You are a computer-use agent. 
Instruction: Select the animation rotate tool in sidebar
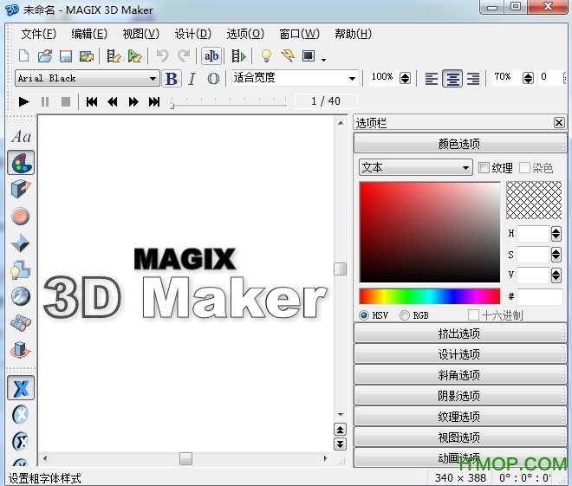21,350
